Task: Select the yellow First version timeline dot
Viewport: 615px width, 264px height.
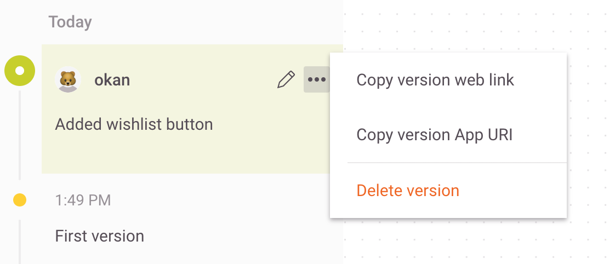Action: (20, 200)
